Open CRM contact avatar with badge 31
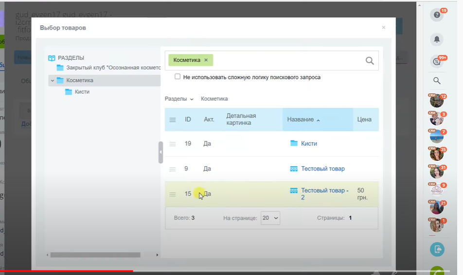Screen dimensions: 463x275 (x=436, y=172)
